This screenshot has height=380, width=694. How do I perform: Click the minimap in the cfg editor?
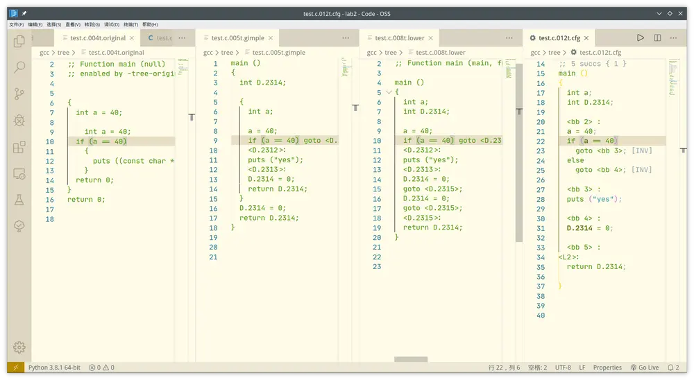[x=674, y=78]
